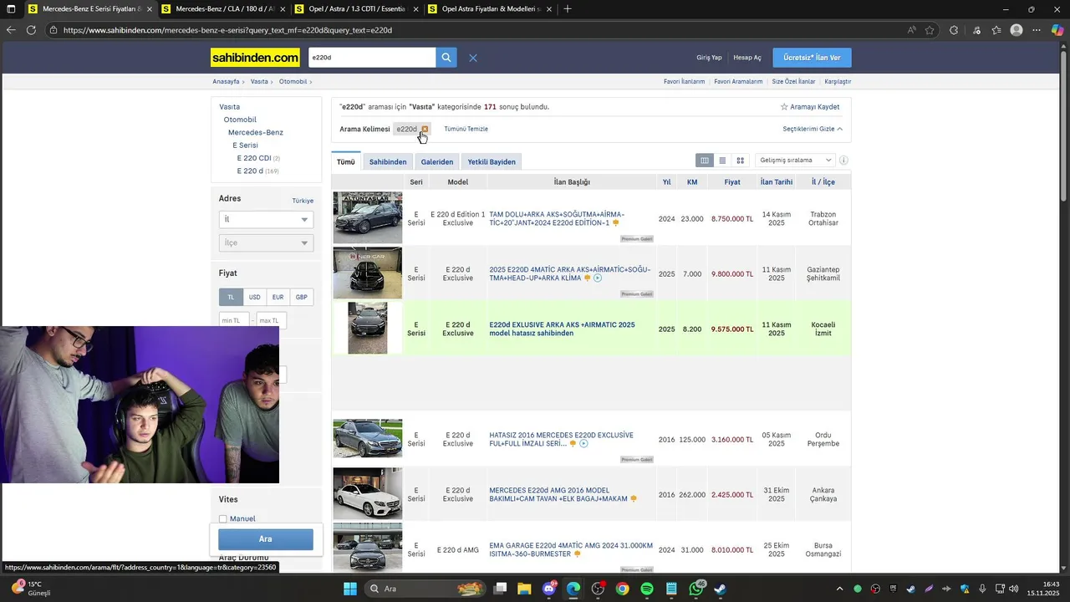Check the Manuel transmission checkbox

(x=223, y=519)
